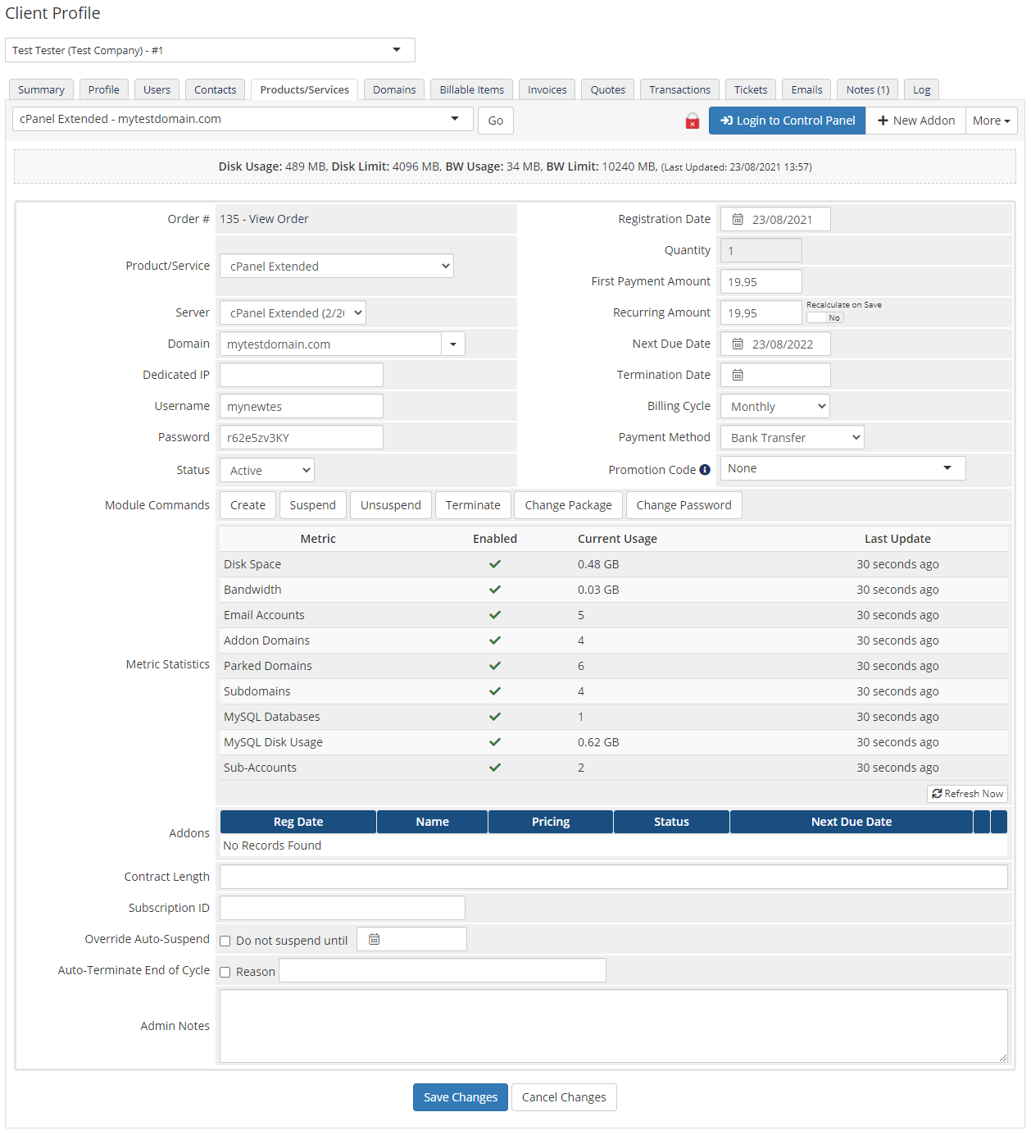Open the Registration Date calendar picker
This screenshot has height=1135, width=1031.
tap(737, 219)
